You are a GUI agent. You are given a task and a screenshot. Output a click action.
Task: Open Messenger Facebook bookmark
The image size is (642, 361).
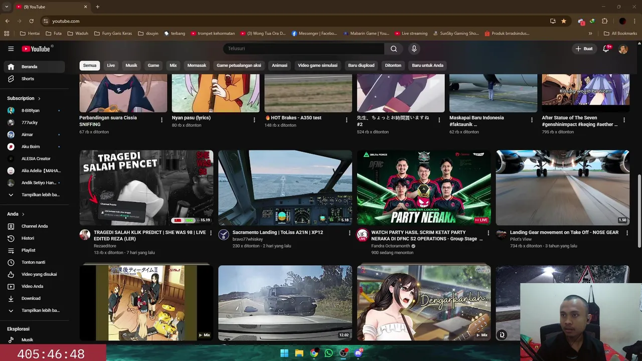(x=314, y=34)
